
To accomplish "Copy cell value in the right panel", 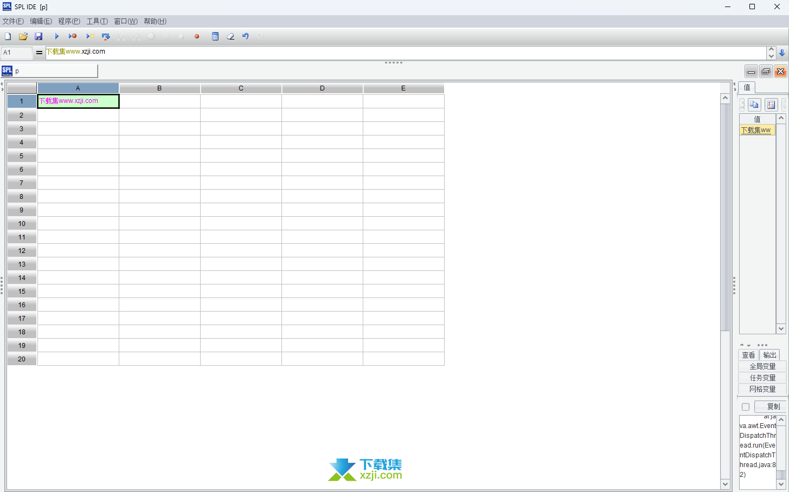I will (x=754, y=105).
